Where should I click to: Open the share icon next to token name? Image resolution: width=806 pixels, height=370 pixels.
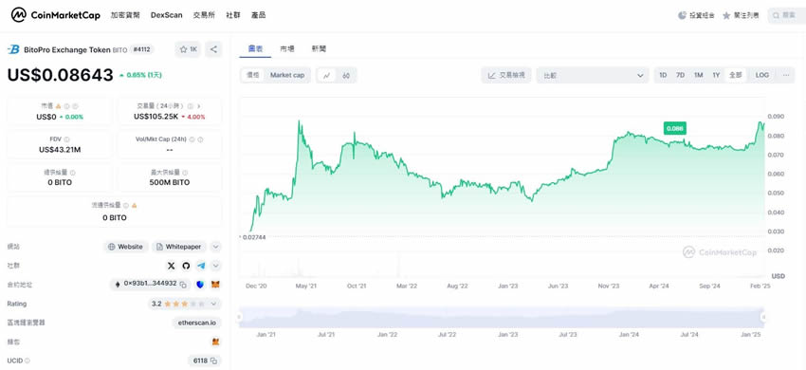tap(213, 49)
